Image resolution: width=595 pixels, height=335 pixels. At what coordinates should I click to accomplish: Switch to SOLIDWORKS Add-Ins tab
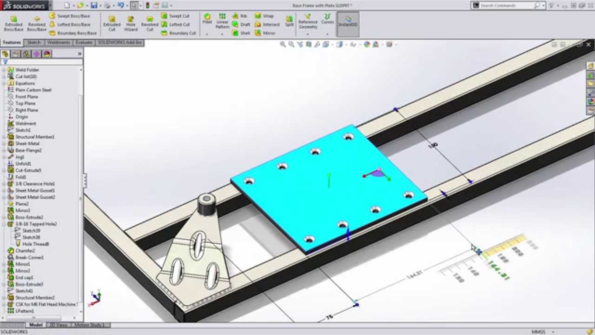(x=120, y=42)
